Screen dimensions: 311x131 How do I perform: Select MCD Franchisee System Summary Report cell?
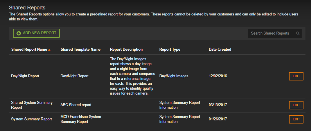81,119
